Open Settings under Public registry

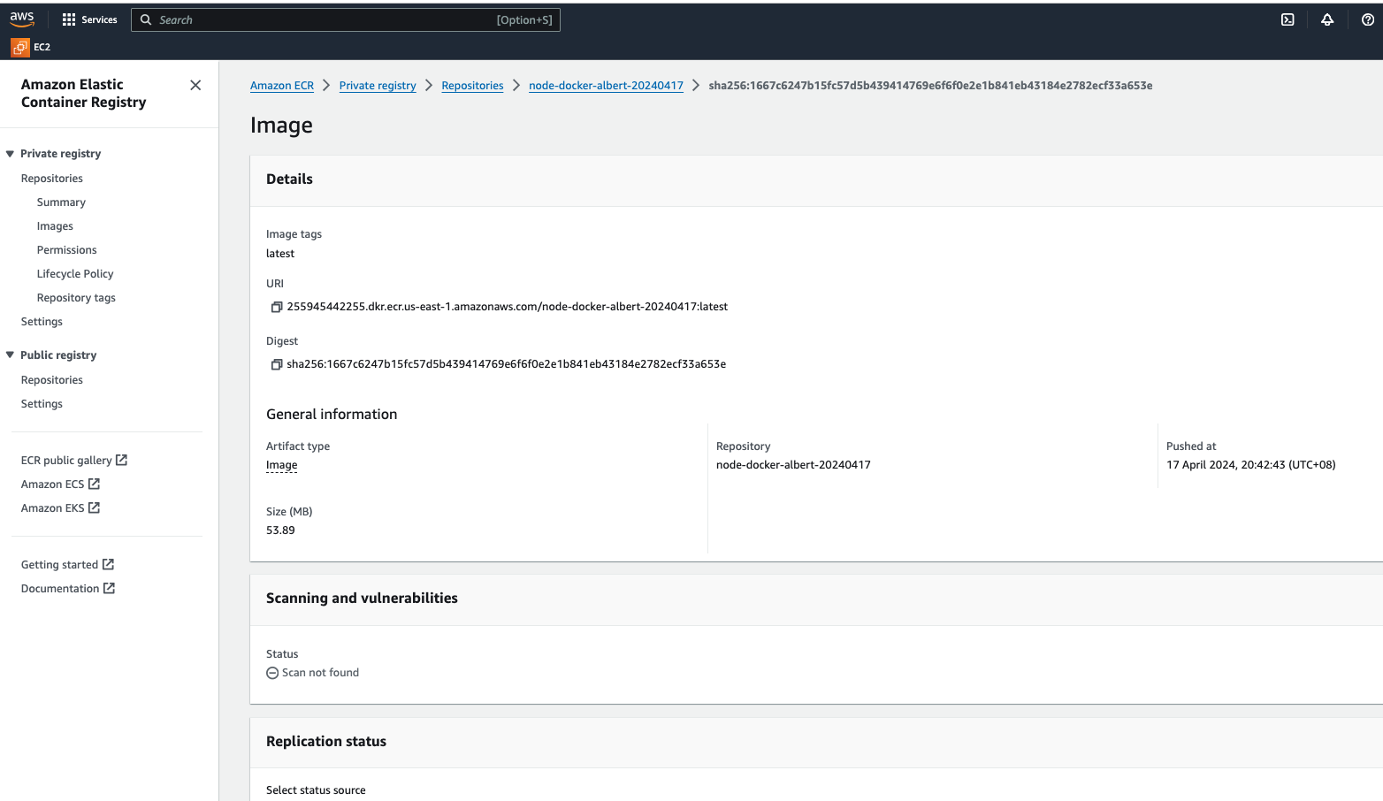pyautogui.click(x=42, y=404)
